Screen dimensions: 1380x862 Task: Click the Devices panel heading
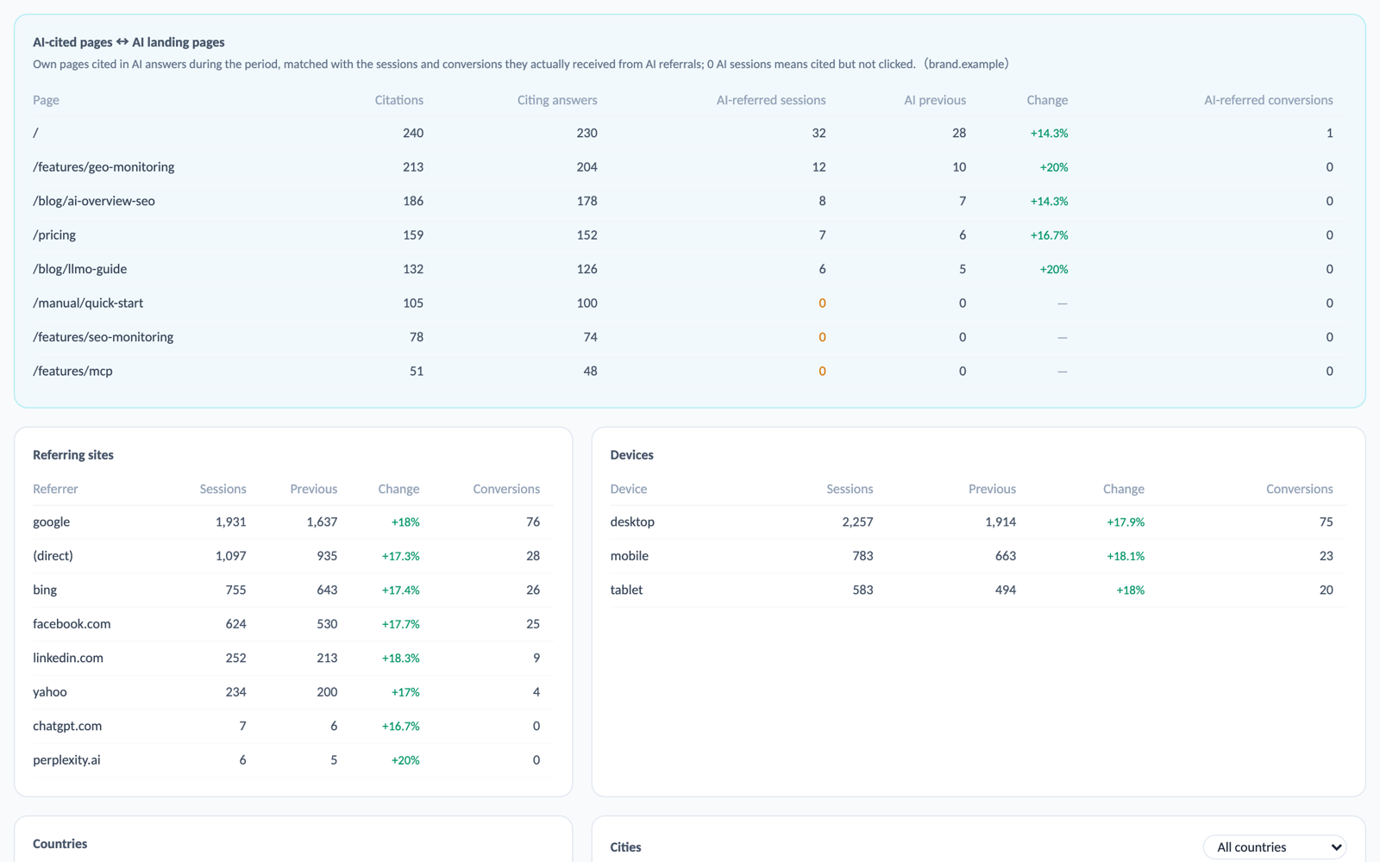coord(631,455)
